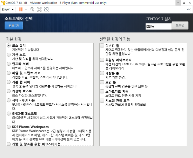193x158 pixels.
Task: Enter full screen mode icon
Action: (x=39, y=9)
